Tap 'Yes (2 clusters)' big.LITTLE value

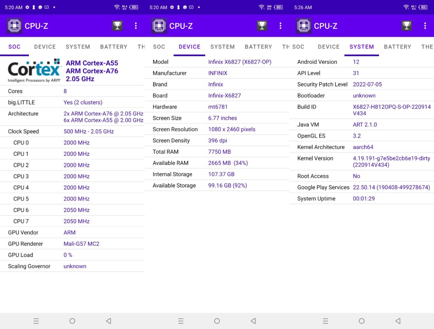point(83,102)
